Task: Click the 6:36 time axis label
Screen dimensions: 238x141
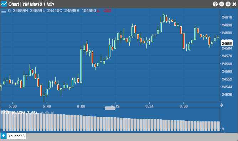Action: pos(183,106)
